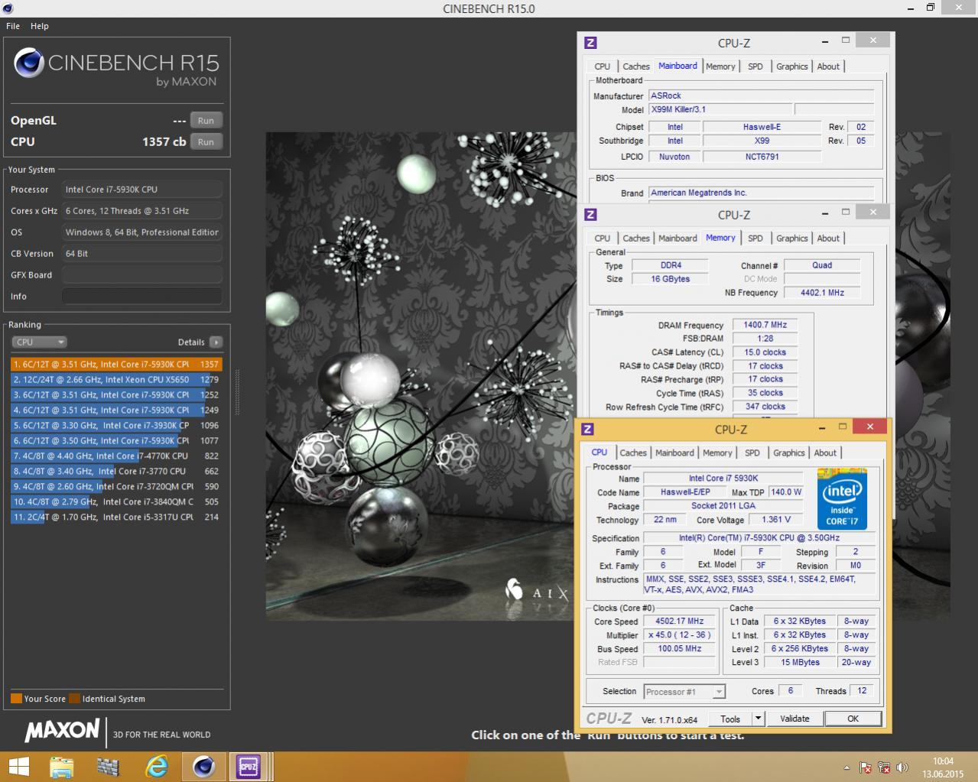
Task: Click the brown Identical System legend swatch
Action: coord(74,699)
